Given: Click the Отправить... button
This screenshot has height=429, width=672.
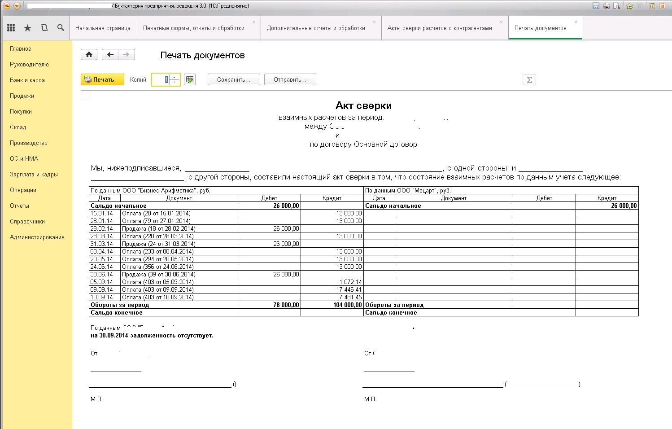Looking at the screenshot, I should [290, 79].
